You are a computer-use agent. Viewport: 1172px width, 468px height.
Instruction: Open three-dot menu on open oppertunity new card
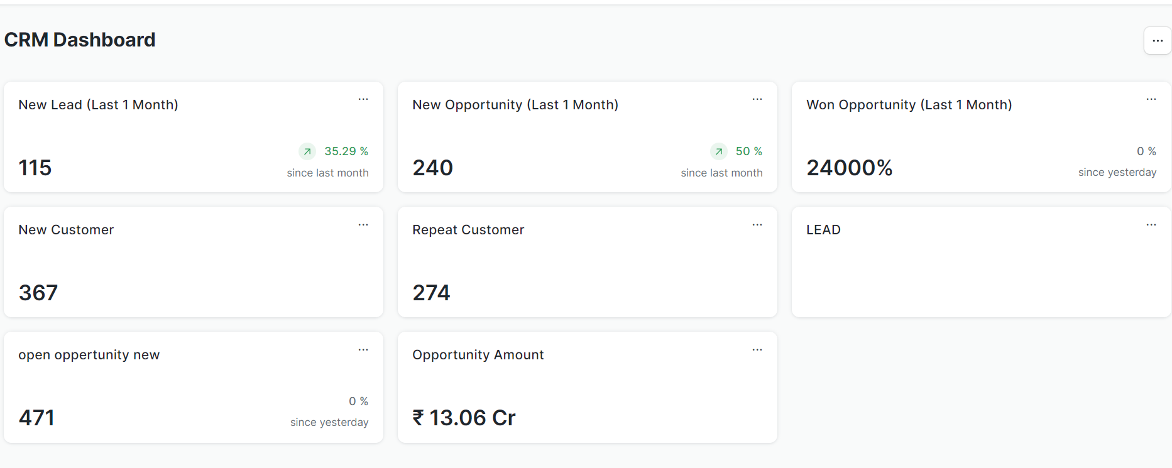(363, 350)
